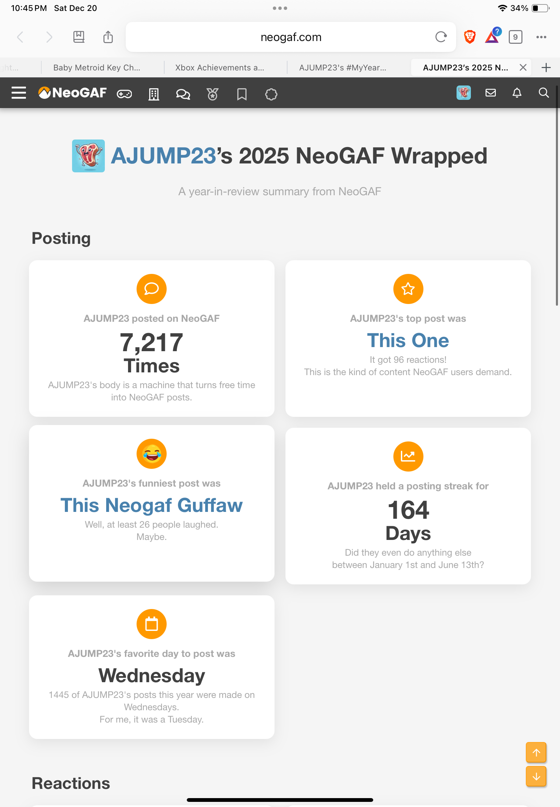Image resolution: width=560 pixels, height=807 pixels.
Task: Open the browser more options ellipsis menu
Action: click(541, 37)
